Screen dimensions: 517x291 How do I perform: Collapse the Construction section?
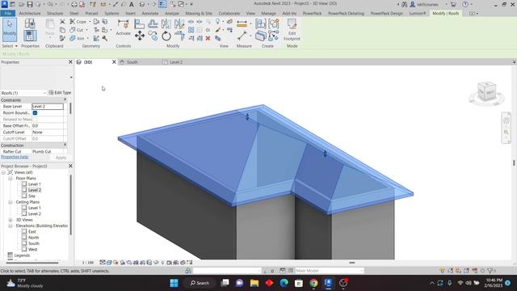point(65,145)
